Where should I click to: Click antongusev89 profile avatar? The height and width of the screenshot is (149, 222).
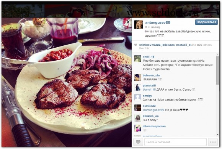138,24
